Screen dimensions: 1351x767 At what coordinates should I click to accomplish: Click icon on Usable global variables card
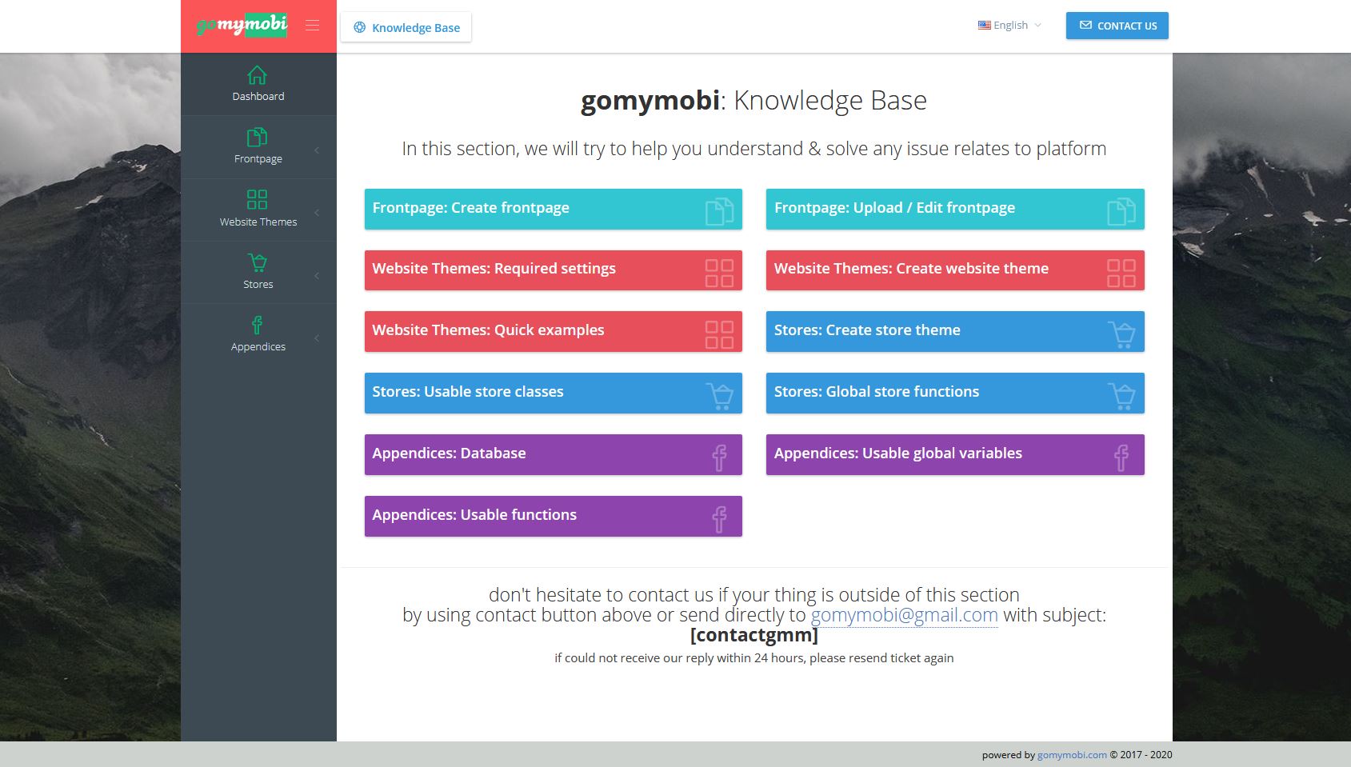pos(1121,457)
